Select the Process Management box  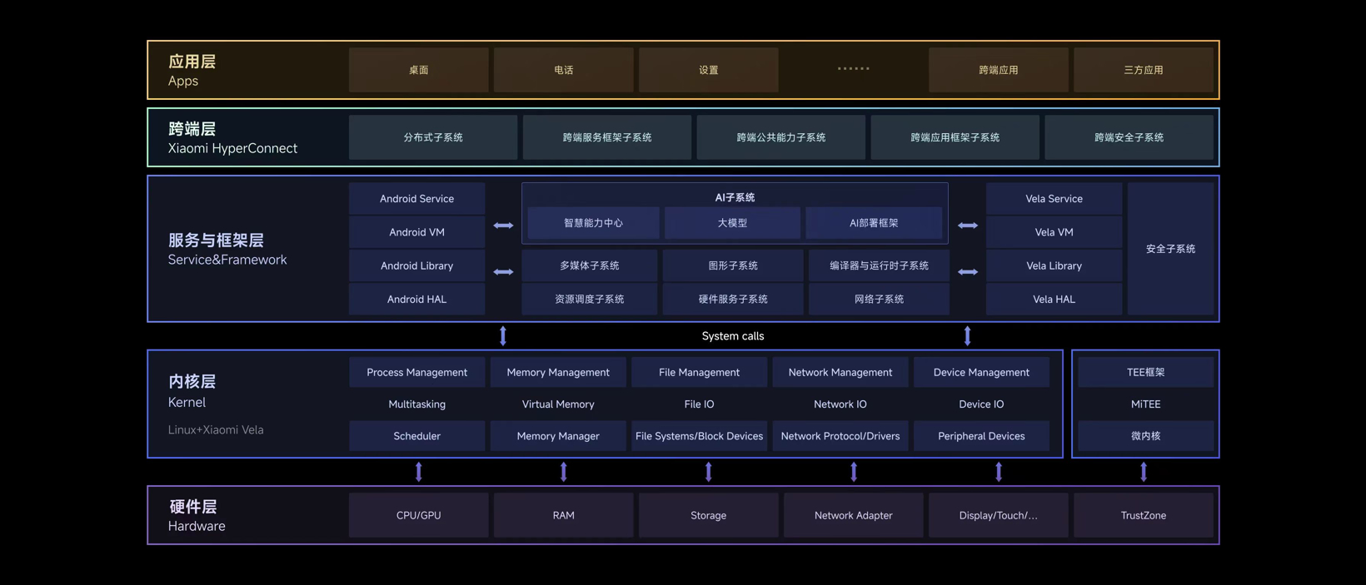[x=416, y=372]
